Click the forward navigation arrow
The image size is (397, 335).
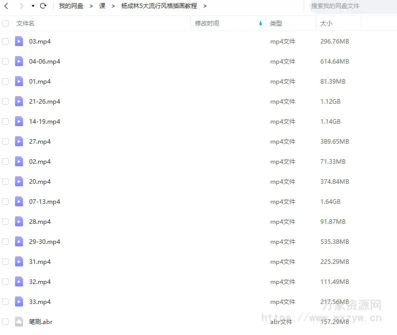(x=21, y=6)
